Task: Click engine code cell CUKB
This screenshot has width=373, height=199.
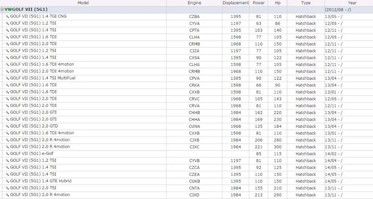Action: click(194, 181)
